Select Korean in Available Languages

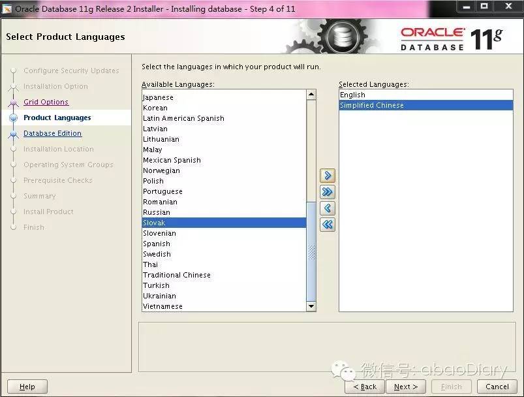click(224, 108)
